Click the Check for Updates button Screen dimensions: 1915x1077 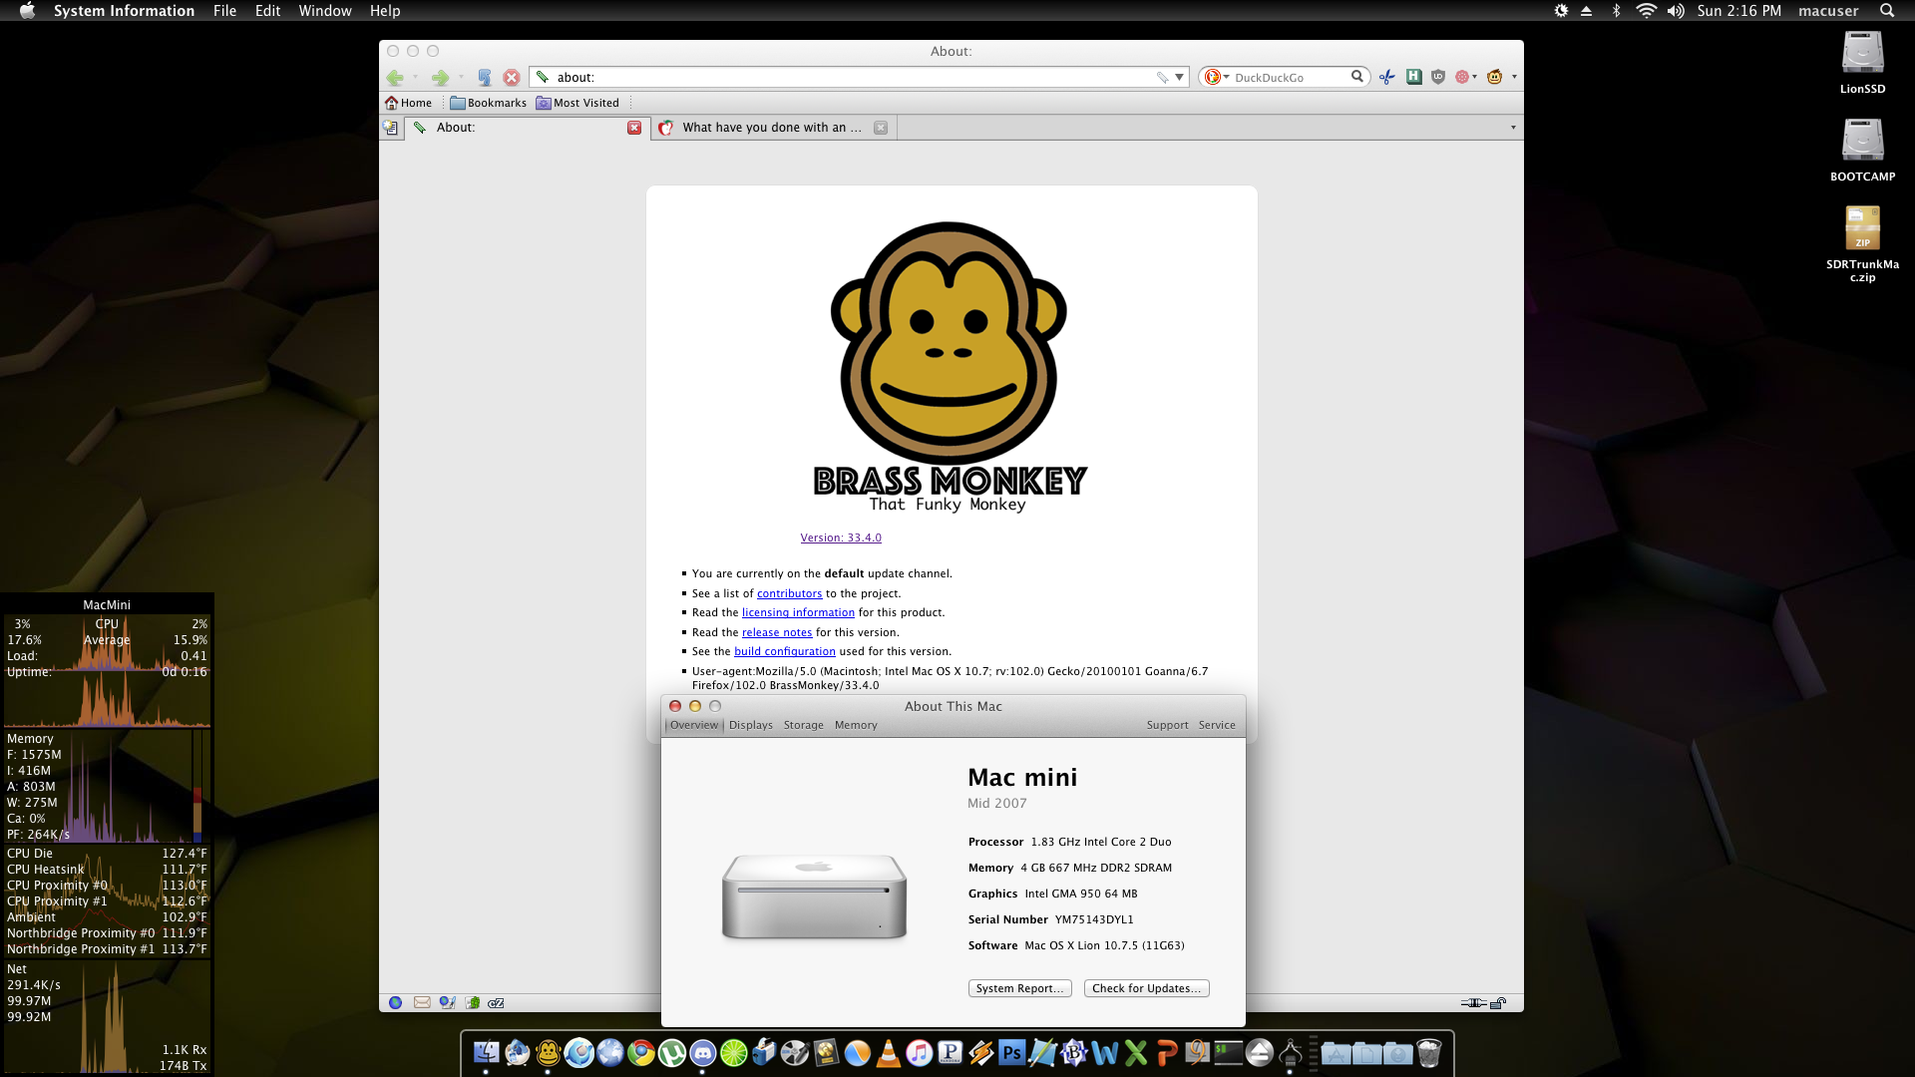tap(1146, 988)
